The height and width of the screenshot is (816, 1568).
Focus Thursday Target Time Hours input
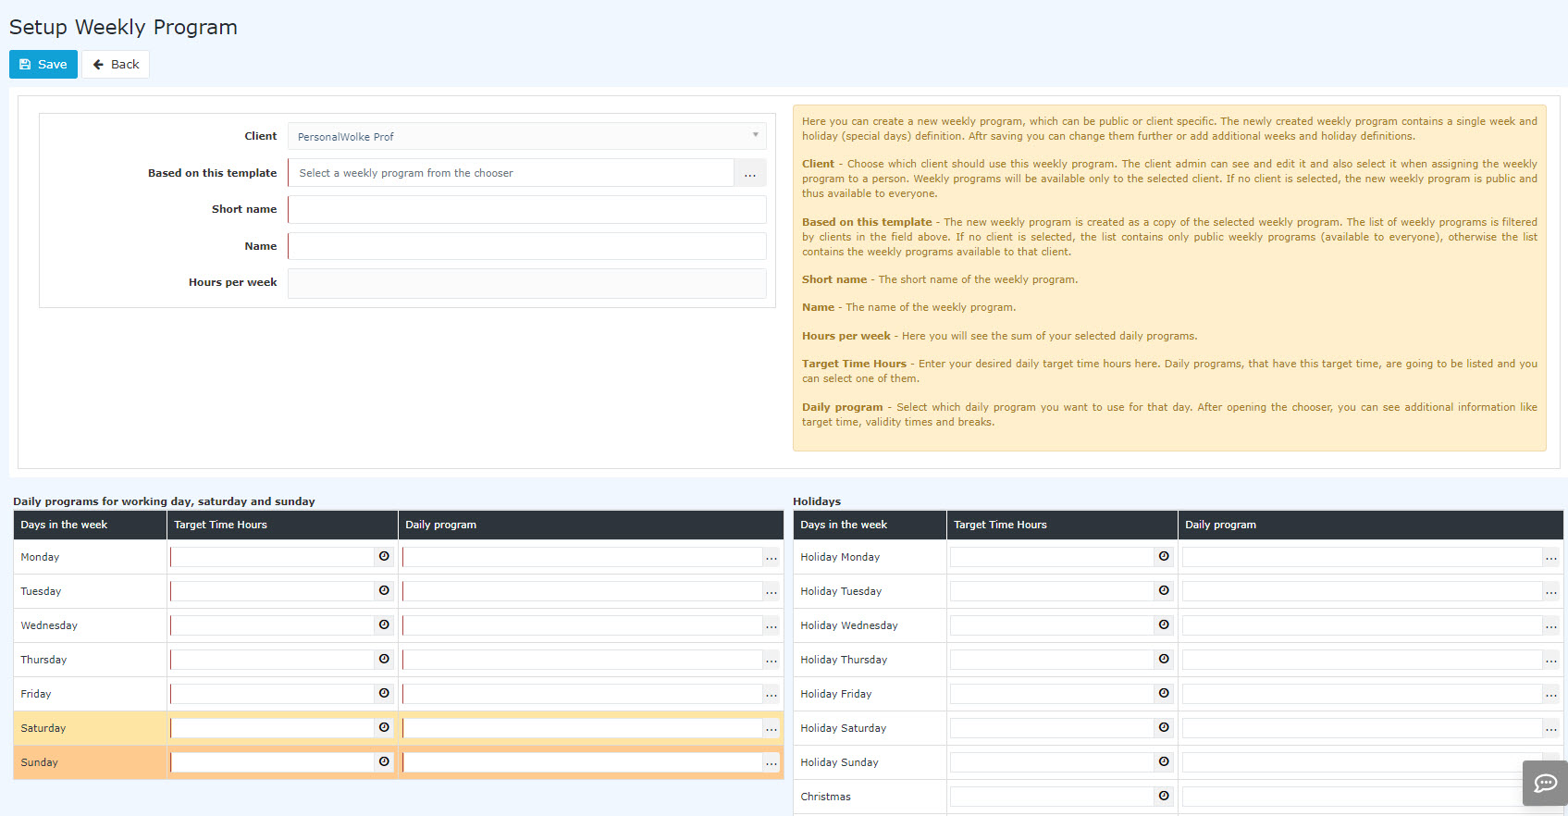pos(273,660)
